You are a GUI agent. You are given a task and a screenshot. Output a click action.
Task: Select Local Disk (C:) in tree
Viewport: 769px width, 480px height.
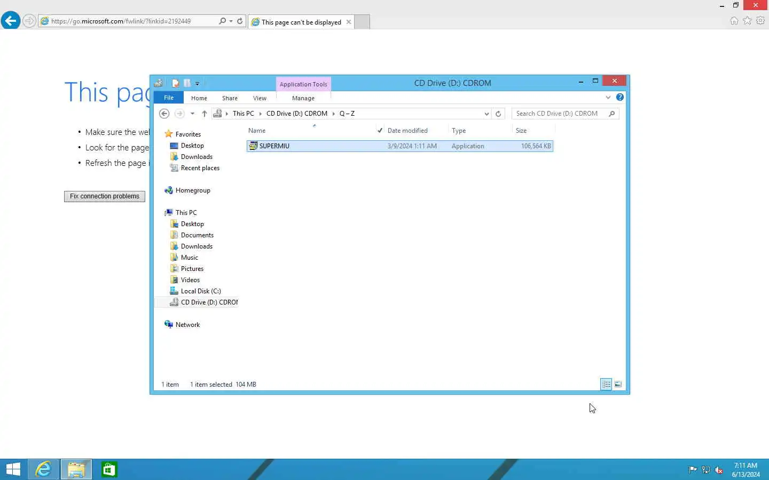tap(201, 291)
